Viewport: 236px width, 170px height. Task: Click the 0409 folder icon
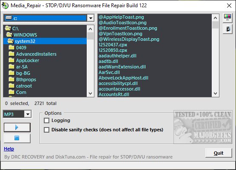[x=11, y=48]
